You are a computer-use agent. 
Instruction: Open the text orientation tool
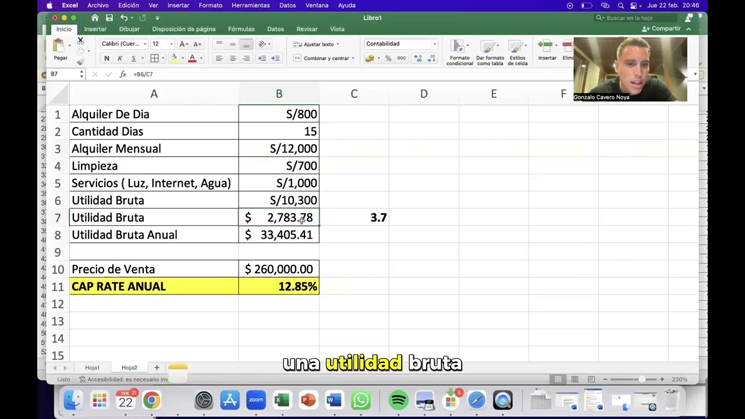click(x=262, y=44)
